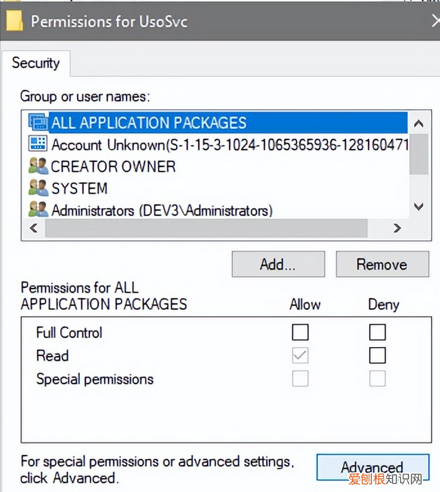440x492 pixels.
Task: Switch to the Security tab
Action: [x=36, y=63]
